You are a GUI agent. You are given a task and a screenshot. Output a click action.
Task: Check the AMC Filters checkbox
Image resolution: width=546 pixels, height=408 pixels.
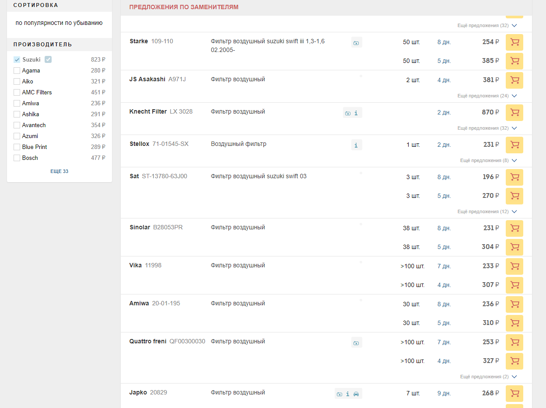(17, 93)
